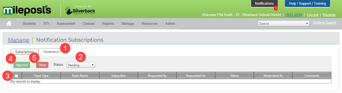Click the green Approve button
Image resolution: width=342 pixels, height=93 pixels.
tap(22, 65)
